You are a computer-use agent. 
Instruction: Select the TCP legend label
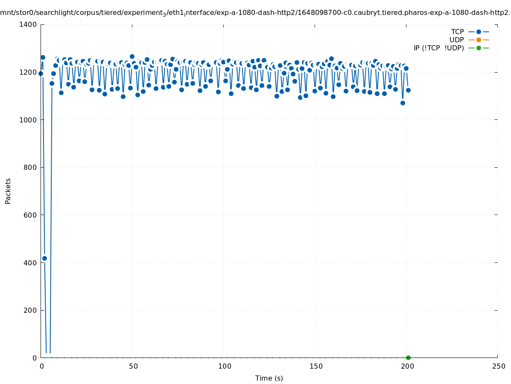pos(457,32)
